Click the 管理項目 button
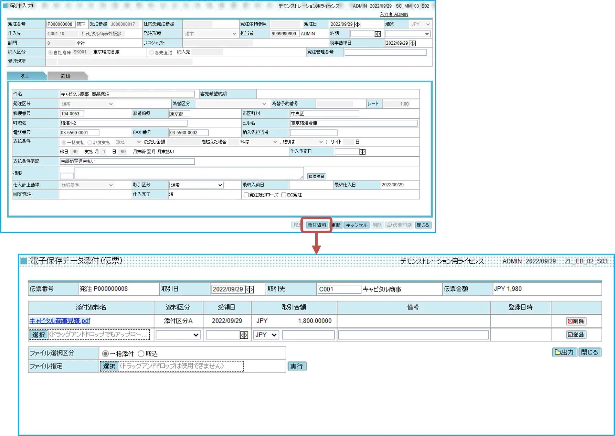The width and height of the screenshot is (615, 436). (x=316, y=176)
